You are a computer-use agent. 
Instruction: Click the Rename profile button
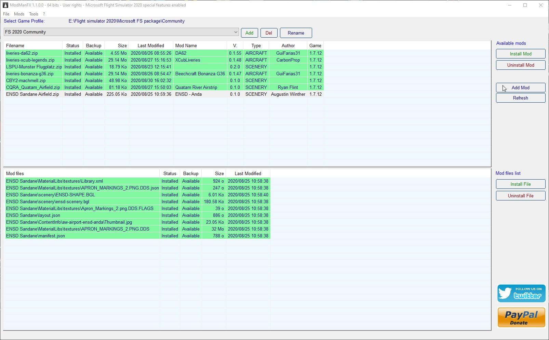click(x=296, y=33)
